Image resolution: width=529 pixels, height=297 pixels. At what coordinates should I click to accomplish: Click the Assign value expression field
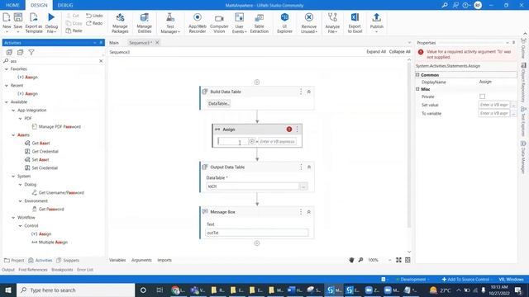[x=278, y=141]
